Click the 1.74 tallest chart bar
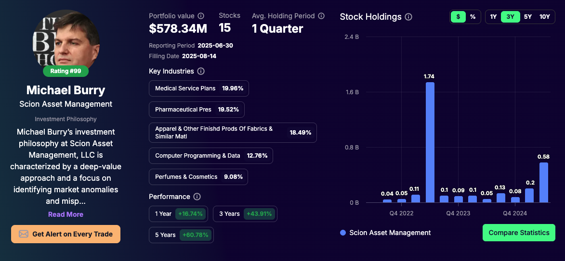This screenshot has height=261, width=565. tap(430, 142)
